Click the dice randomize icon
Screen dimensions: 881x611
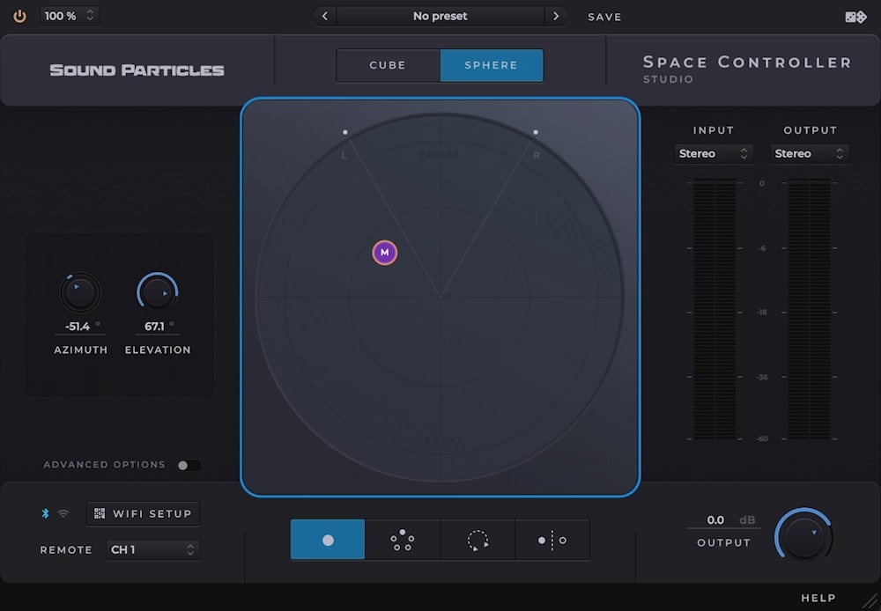point(855,17)
